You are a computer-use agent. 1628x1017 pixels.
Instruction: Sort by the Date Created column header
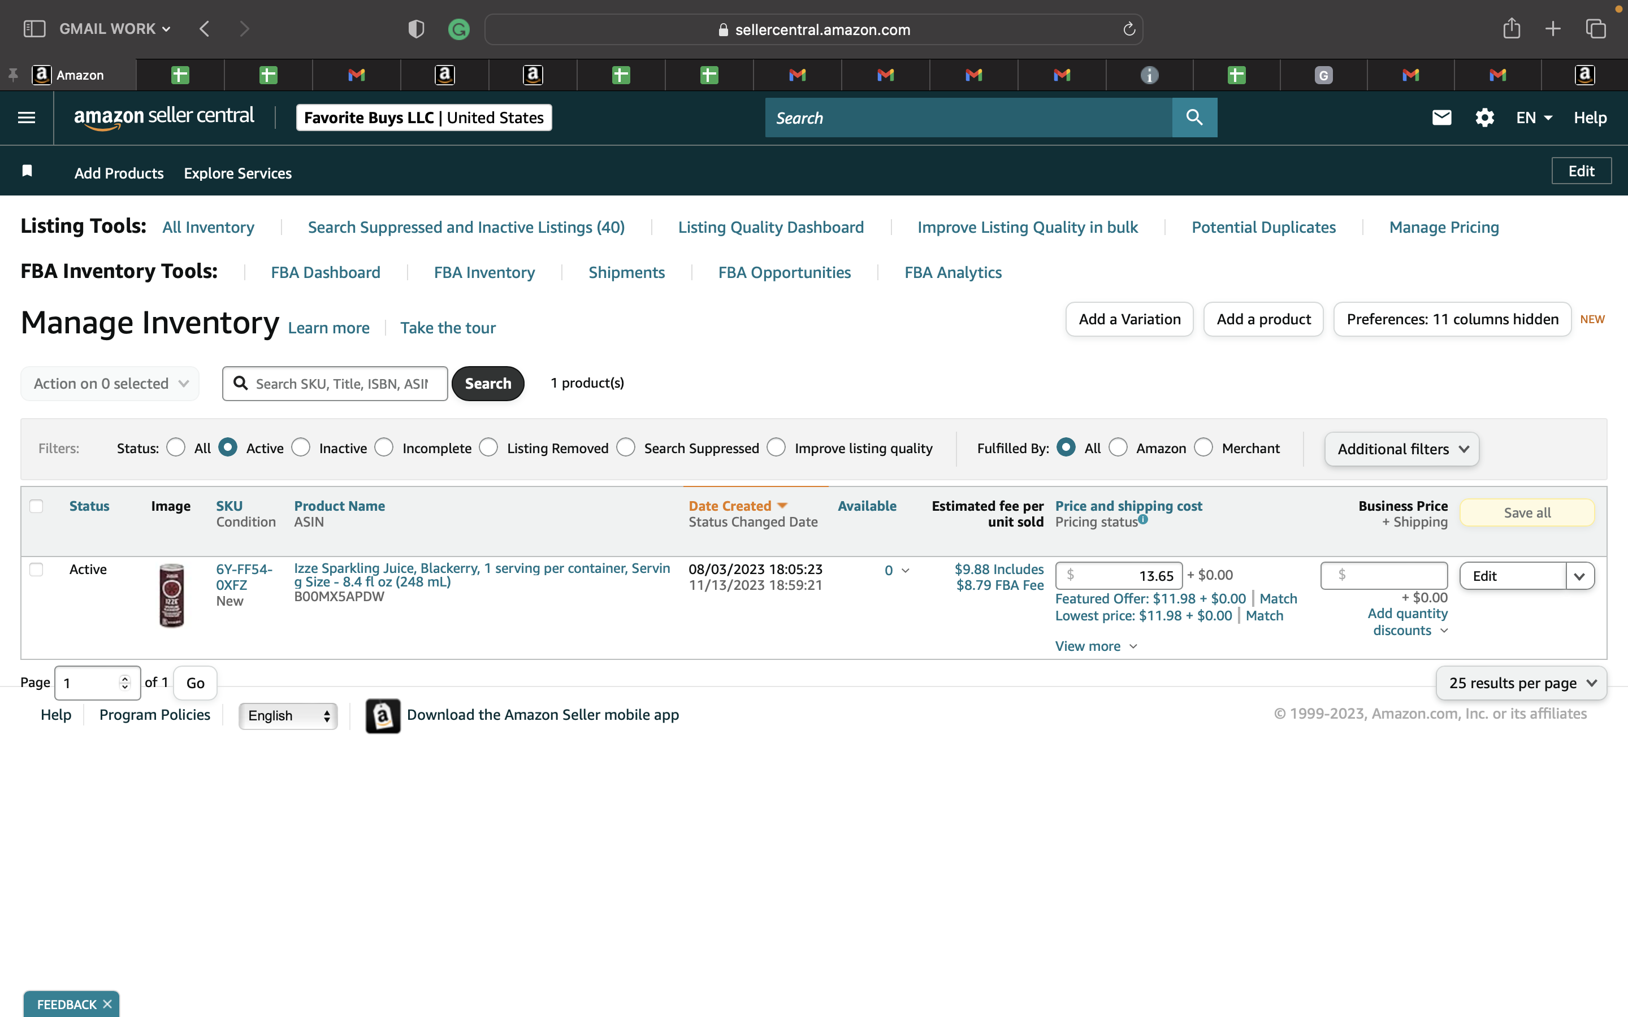[x=738, y=506]
